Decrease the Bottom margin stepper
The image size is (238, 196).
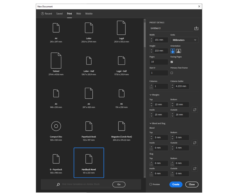point(172,106)
